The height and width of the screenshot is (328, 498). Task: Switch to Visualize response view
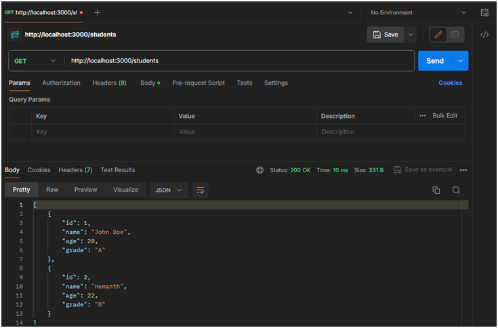(x=126, y=190)
